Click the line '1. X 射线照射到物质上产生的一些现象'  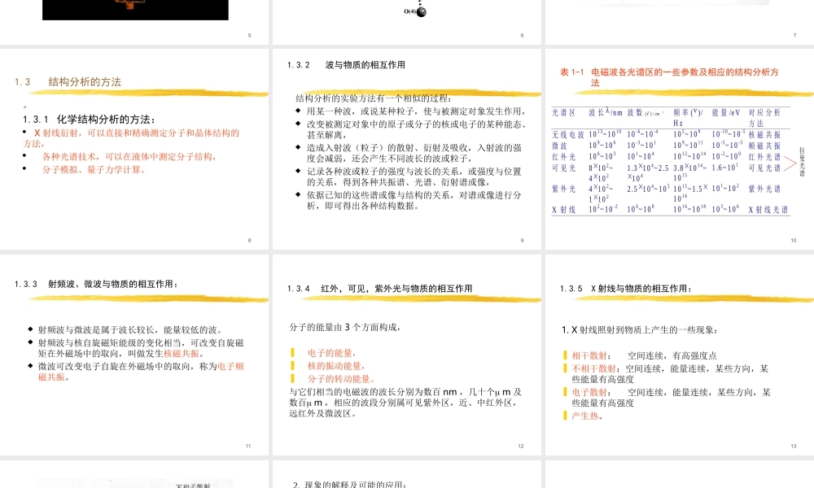coord(640,330)
